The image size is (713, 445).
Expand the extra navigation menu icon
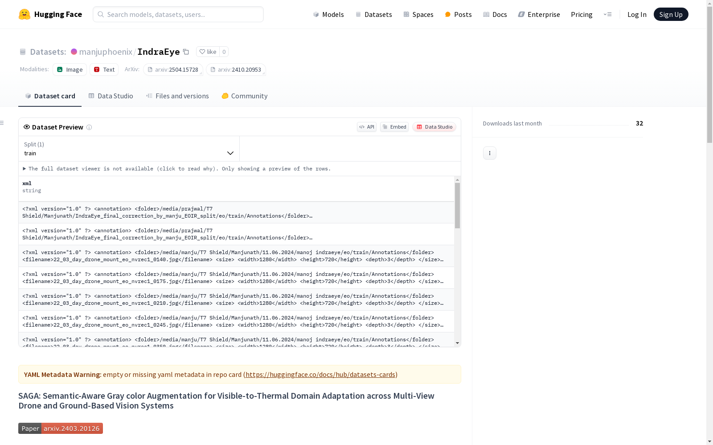pyautogui.click(x=607, y=14)
